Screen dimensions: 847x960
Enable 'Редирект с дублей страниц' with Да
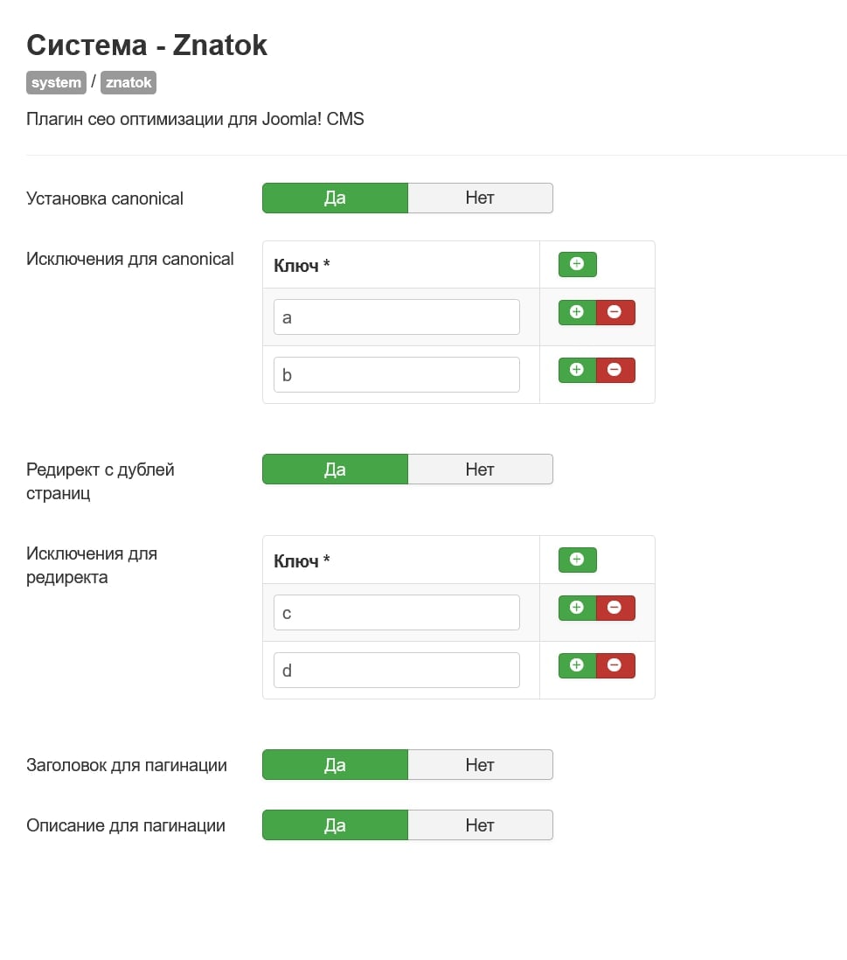pos(335,470)
